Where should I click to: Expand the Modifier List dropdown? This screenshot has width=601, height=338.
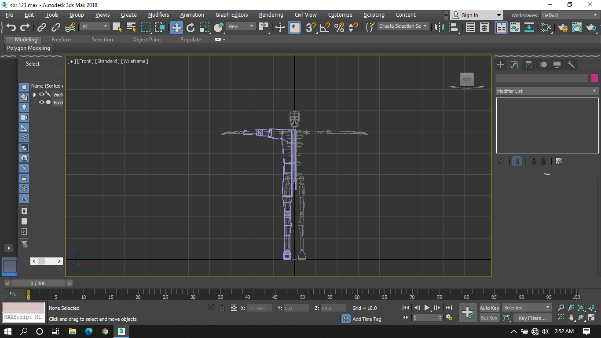[x=547, y=91]
